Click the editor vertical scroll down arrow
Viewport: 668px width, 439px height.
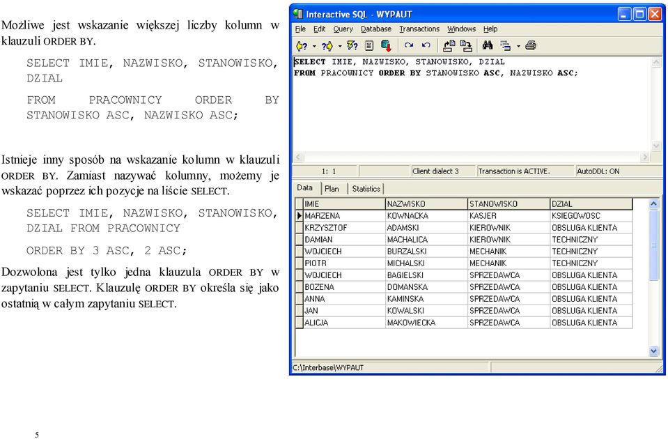pyautogui.click(x=656, y=146)
